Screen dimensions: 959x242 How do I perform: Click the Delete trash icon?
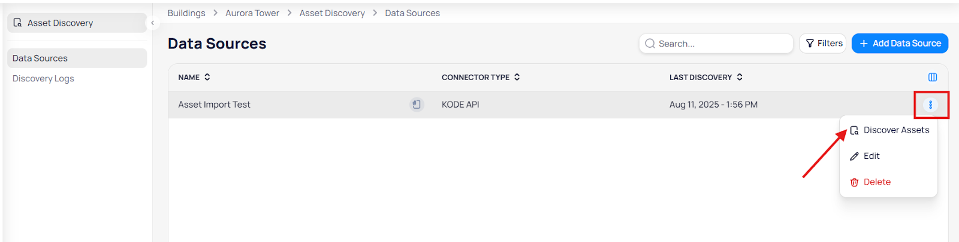[x=854, y=182]
